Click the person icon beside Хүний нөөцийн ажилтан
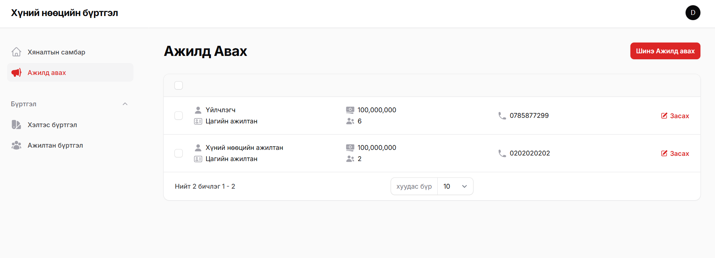This screenshot has height=258, width=715. [198, 148]
